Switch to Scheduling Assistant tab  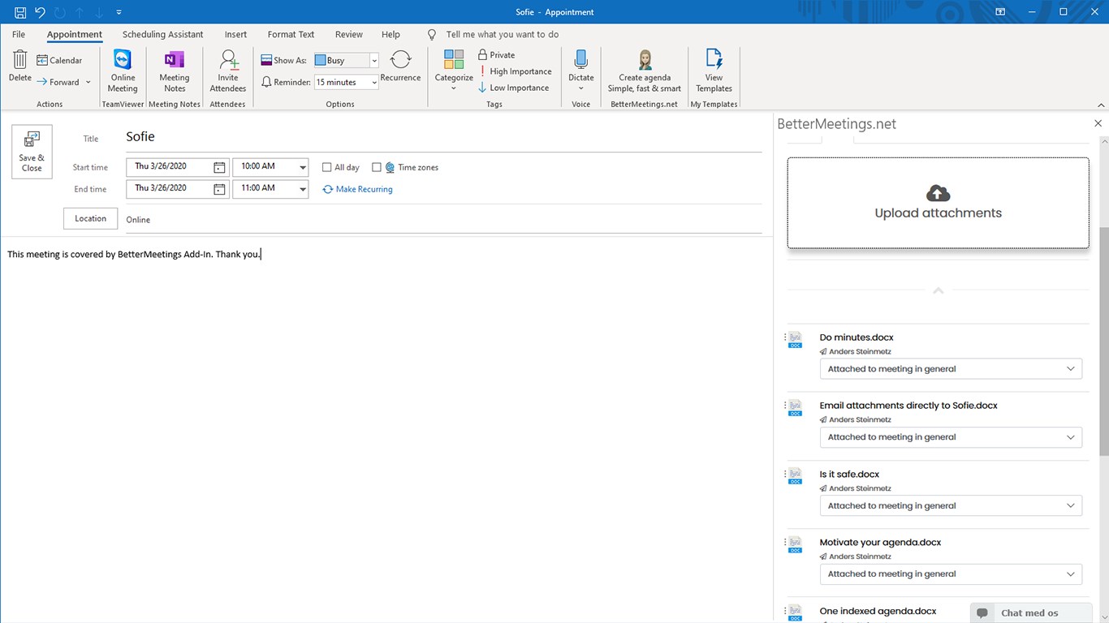163,34
